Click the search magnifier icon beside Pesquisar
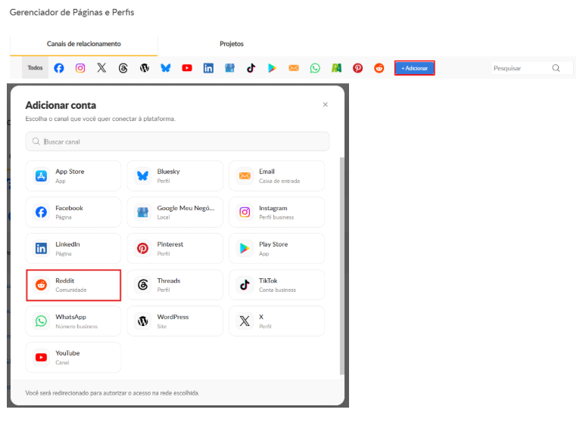This screenshot has width=583, height=425. coord(556,68)
